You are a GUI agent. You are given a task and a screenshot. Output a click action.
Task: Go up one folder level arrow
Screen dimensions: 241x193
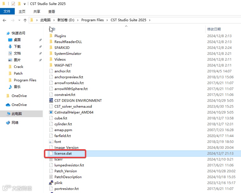[x=25, y=20]
